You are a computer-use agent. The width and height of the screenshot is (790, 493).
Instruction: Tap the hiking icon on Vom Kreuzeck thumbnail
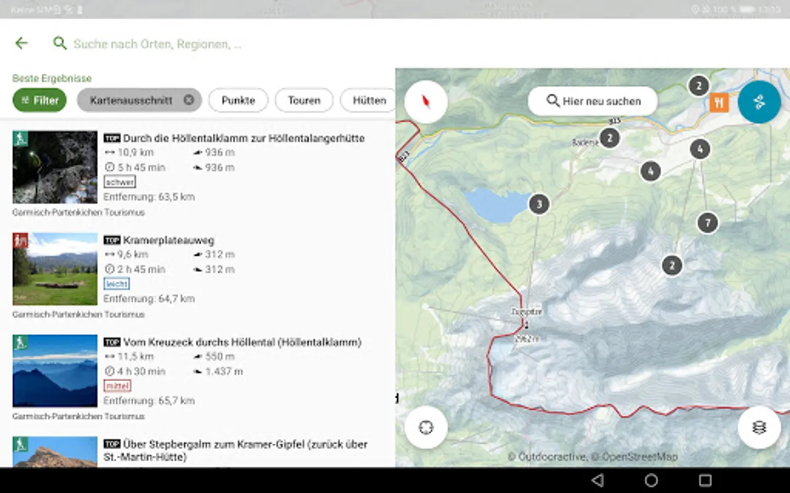click(x=20, y=342)
